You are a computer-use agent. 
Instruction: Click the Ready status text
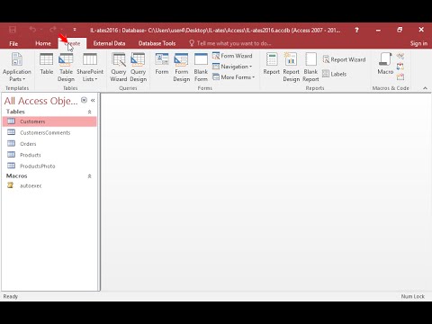click(11, 296)
